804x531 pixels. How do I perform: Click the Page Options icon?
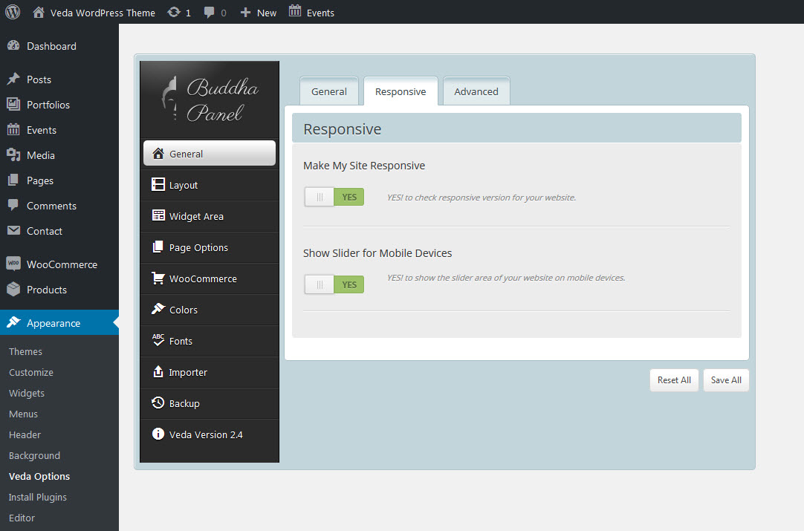pyautogui.click(x=158, y=247)
